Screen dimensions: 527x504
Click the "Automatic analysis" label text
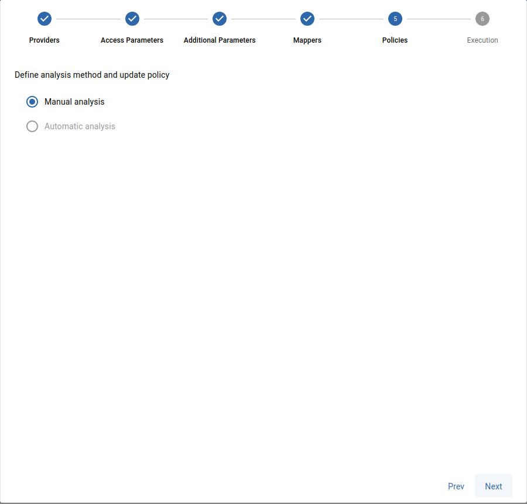[x=80, y=126]
